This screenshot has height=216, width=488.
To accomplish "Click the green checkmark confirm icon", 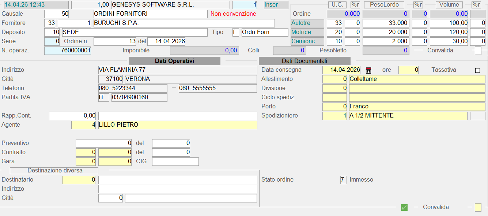I will [404, 208].
